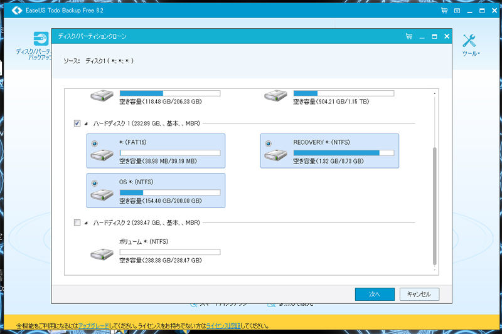Viewport: 502px width, 334px height.
Task: Click the キャンセル button
Action: [x=419, y=294]
